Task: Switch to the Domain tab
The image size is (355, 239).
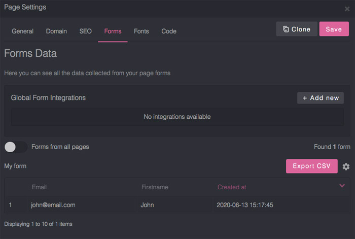Action: coord(56,31)
